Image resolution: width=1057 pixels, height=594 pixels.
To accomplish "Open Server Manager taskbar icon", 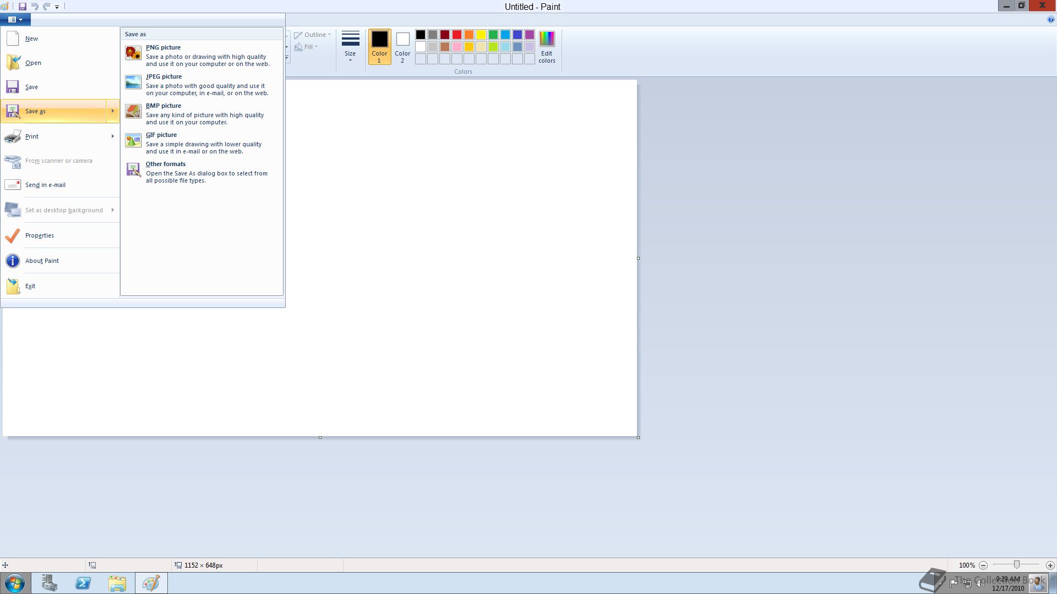I will [x=49, y=583].
